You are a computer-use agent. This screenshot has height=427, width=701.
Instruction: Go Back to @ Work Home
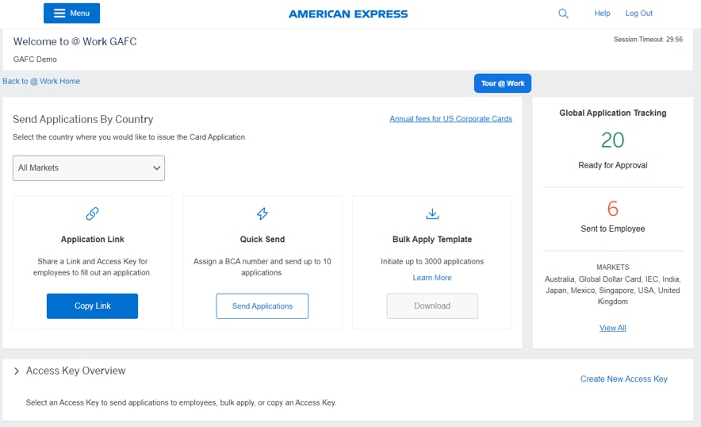(41, 82)
